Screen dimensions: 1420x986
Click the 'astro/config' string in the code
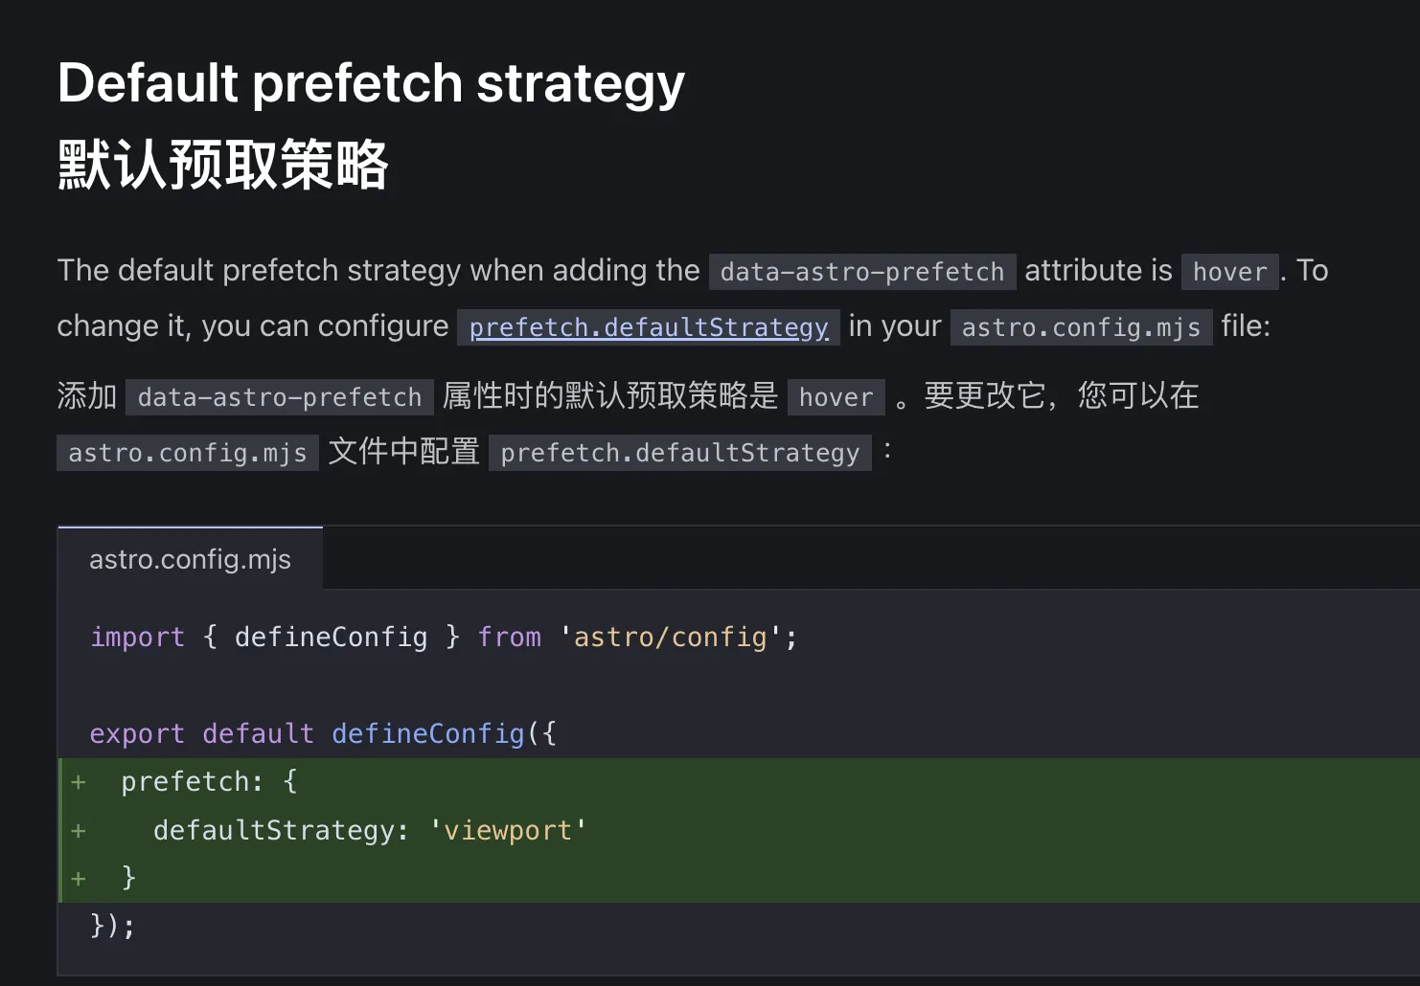[670, 638]
